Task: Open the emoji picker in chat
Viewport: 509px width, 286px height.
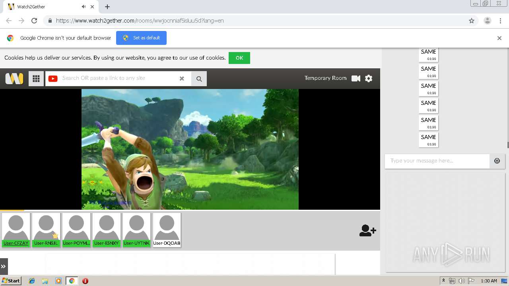Action: (x=497, y=161)
